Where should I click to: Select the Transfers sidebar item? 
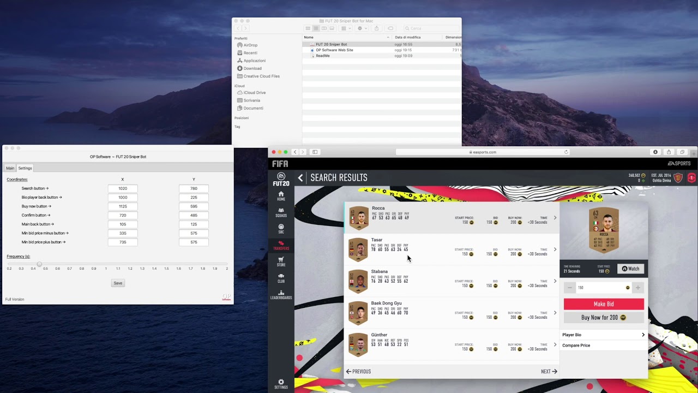281,245
